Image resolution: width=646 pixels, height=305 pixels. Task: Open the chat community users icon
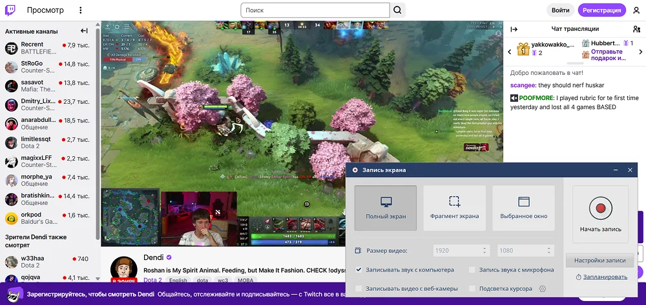(x=636, y=29)
